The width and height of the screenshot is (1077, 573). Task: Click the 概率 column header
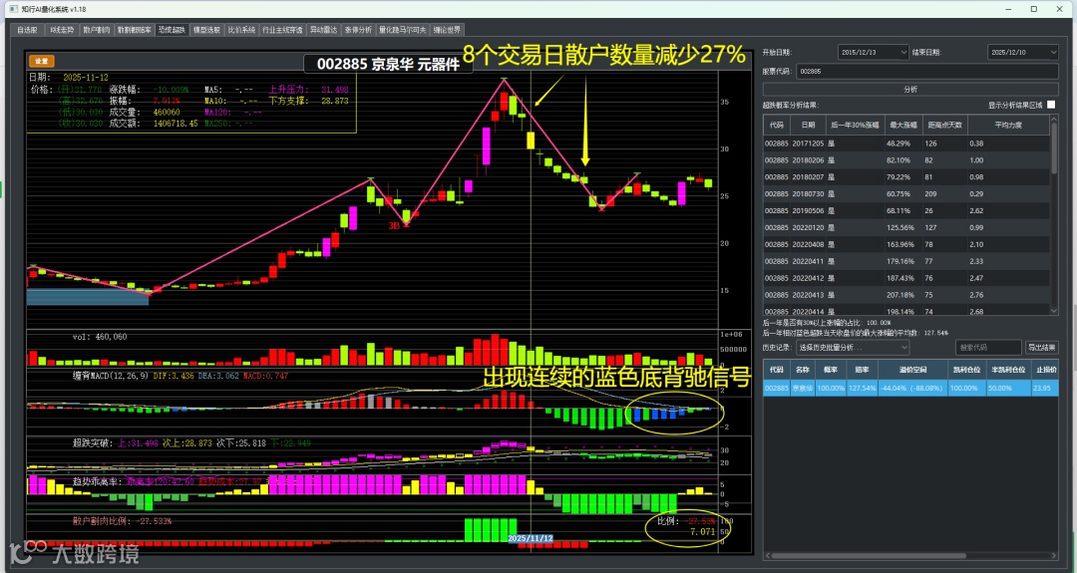(x=831, y=369)
